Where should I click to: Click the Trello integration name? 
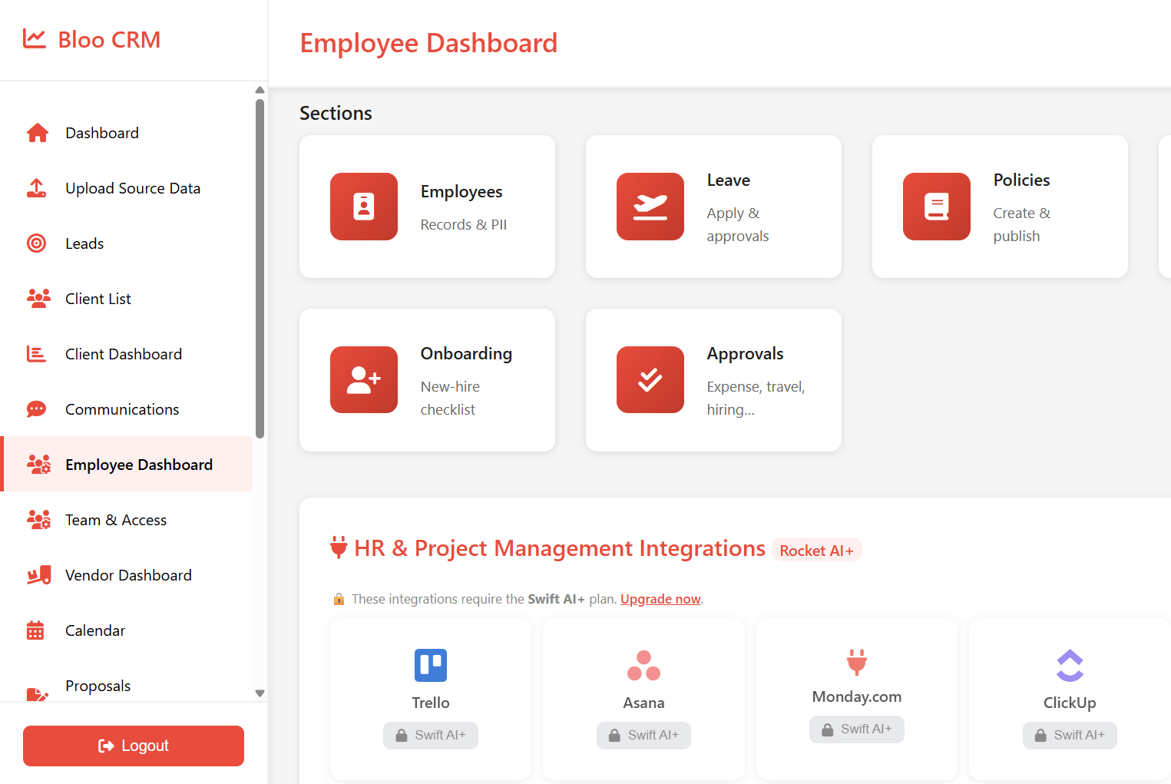point(431,703)
